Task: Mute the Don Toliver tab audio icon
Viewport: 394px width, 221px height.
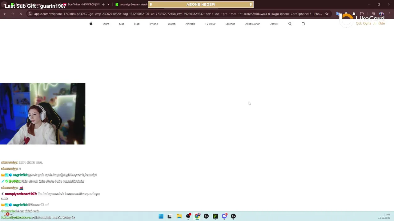Action: tap(103, 5)
